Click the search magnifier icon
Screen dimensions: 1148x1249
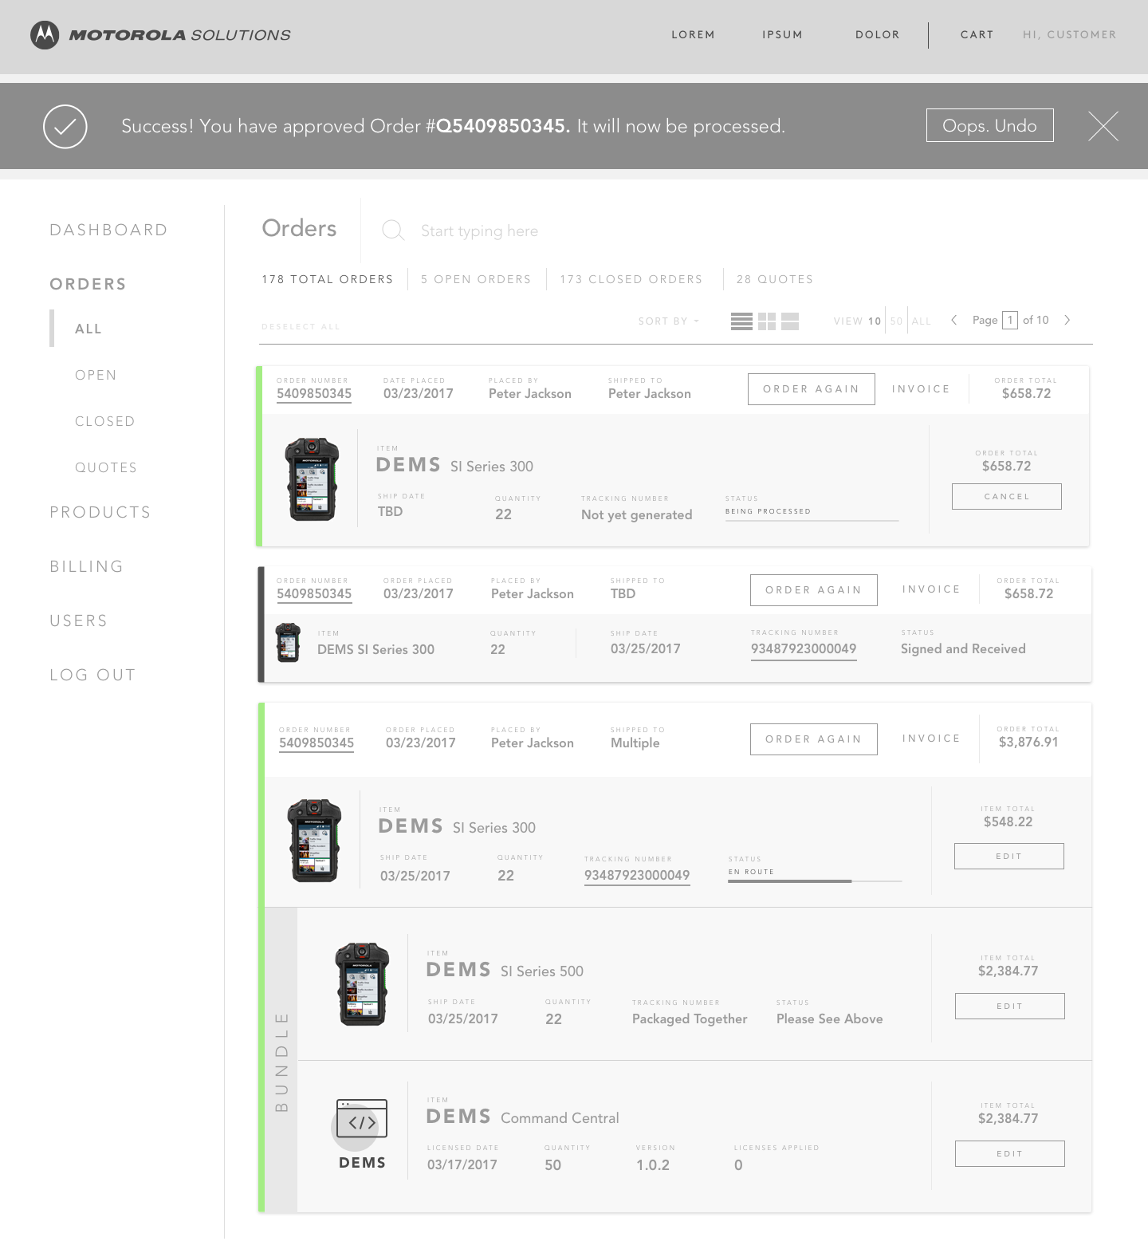tap(393, 230)
